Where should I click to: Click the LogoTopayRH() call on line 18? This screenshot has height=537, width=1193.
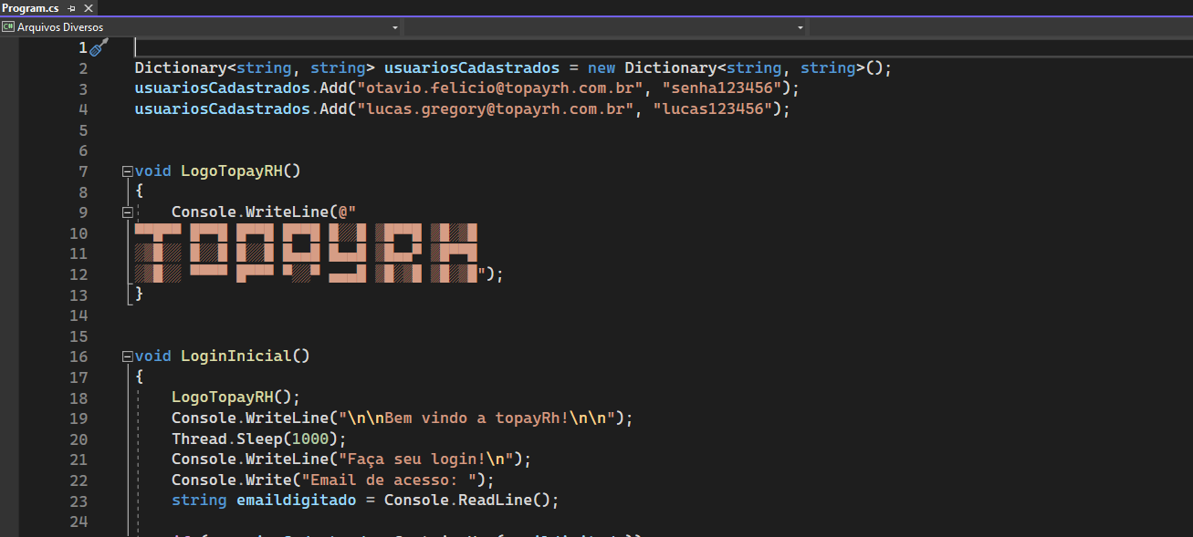click(x=235, y=398)
